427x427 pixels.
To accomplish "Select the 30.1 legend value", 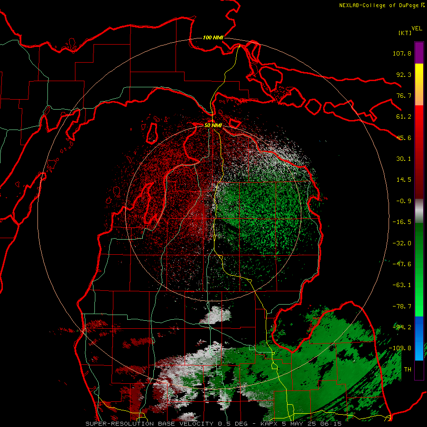I will 404,159.
